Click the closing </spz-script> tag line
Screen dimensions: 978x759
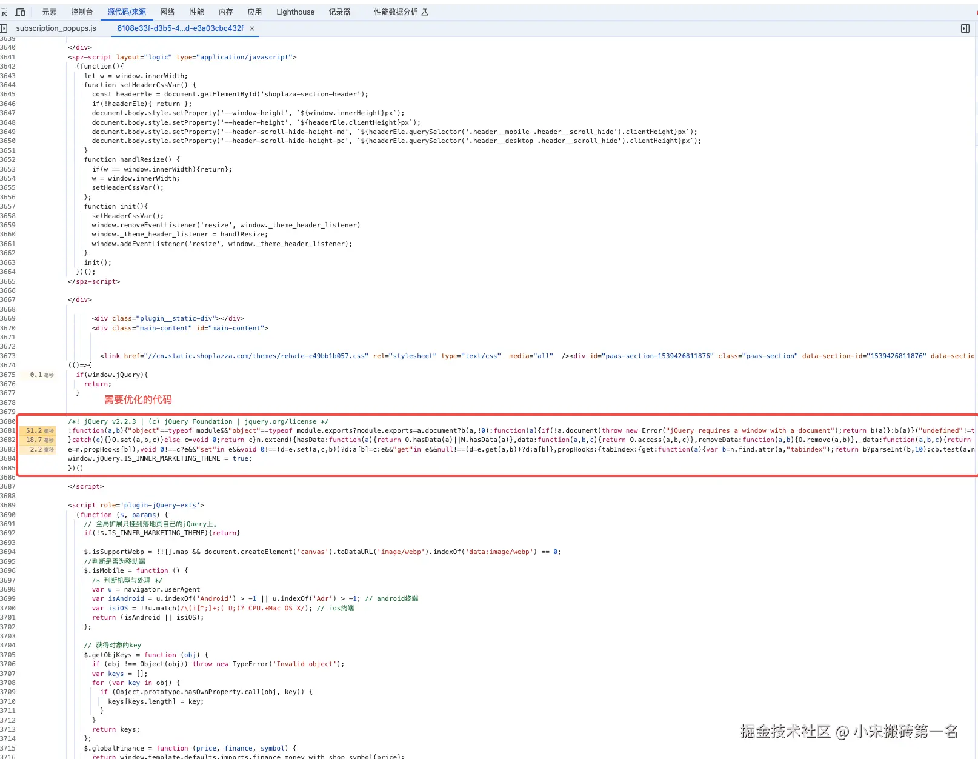(94, 282)
